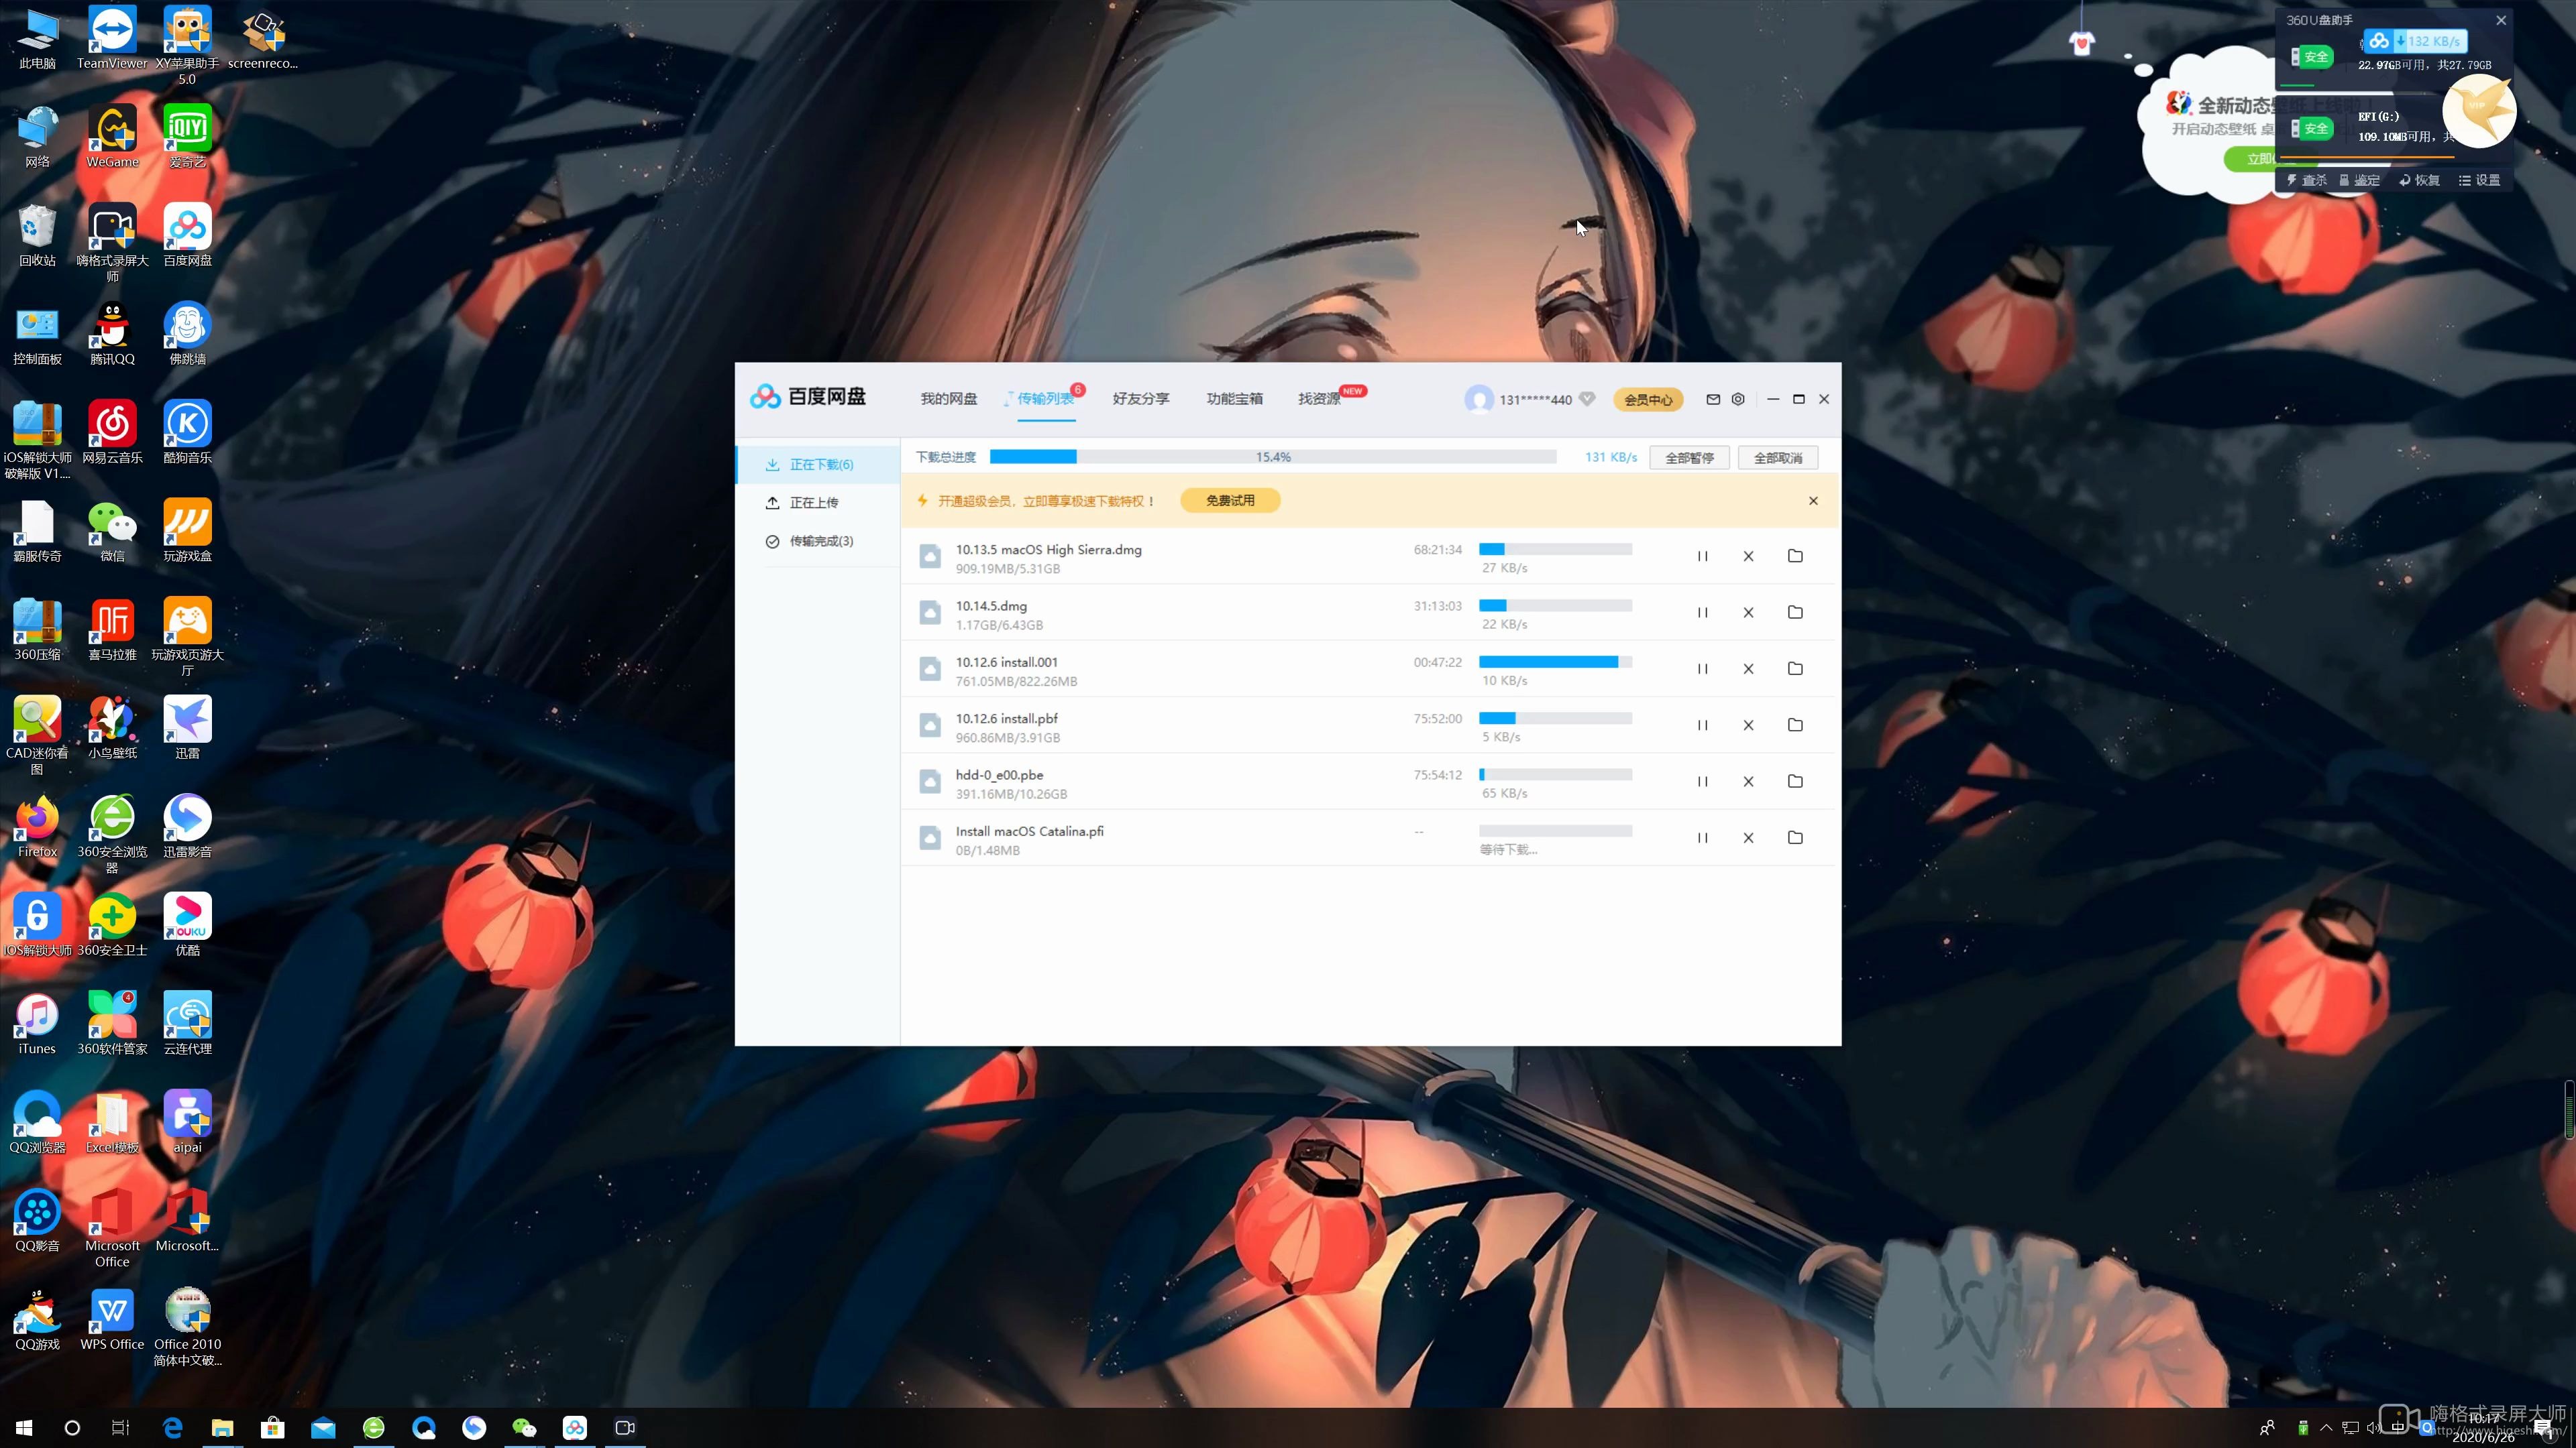Click the 131 KB/s total speed text
Viewport: 2576px width, 1448px height.
point(1610,457)
